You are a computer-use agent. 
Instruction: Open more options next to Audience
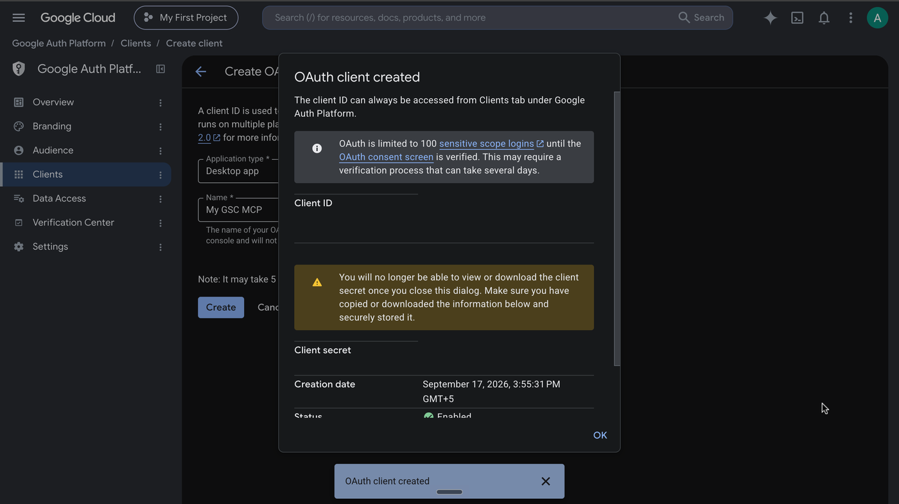click(x=161, y=151)
